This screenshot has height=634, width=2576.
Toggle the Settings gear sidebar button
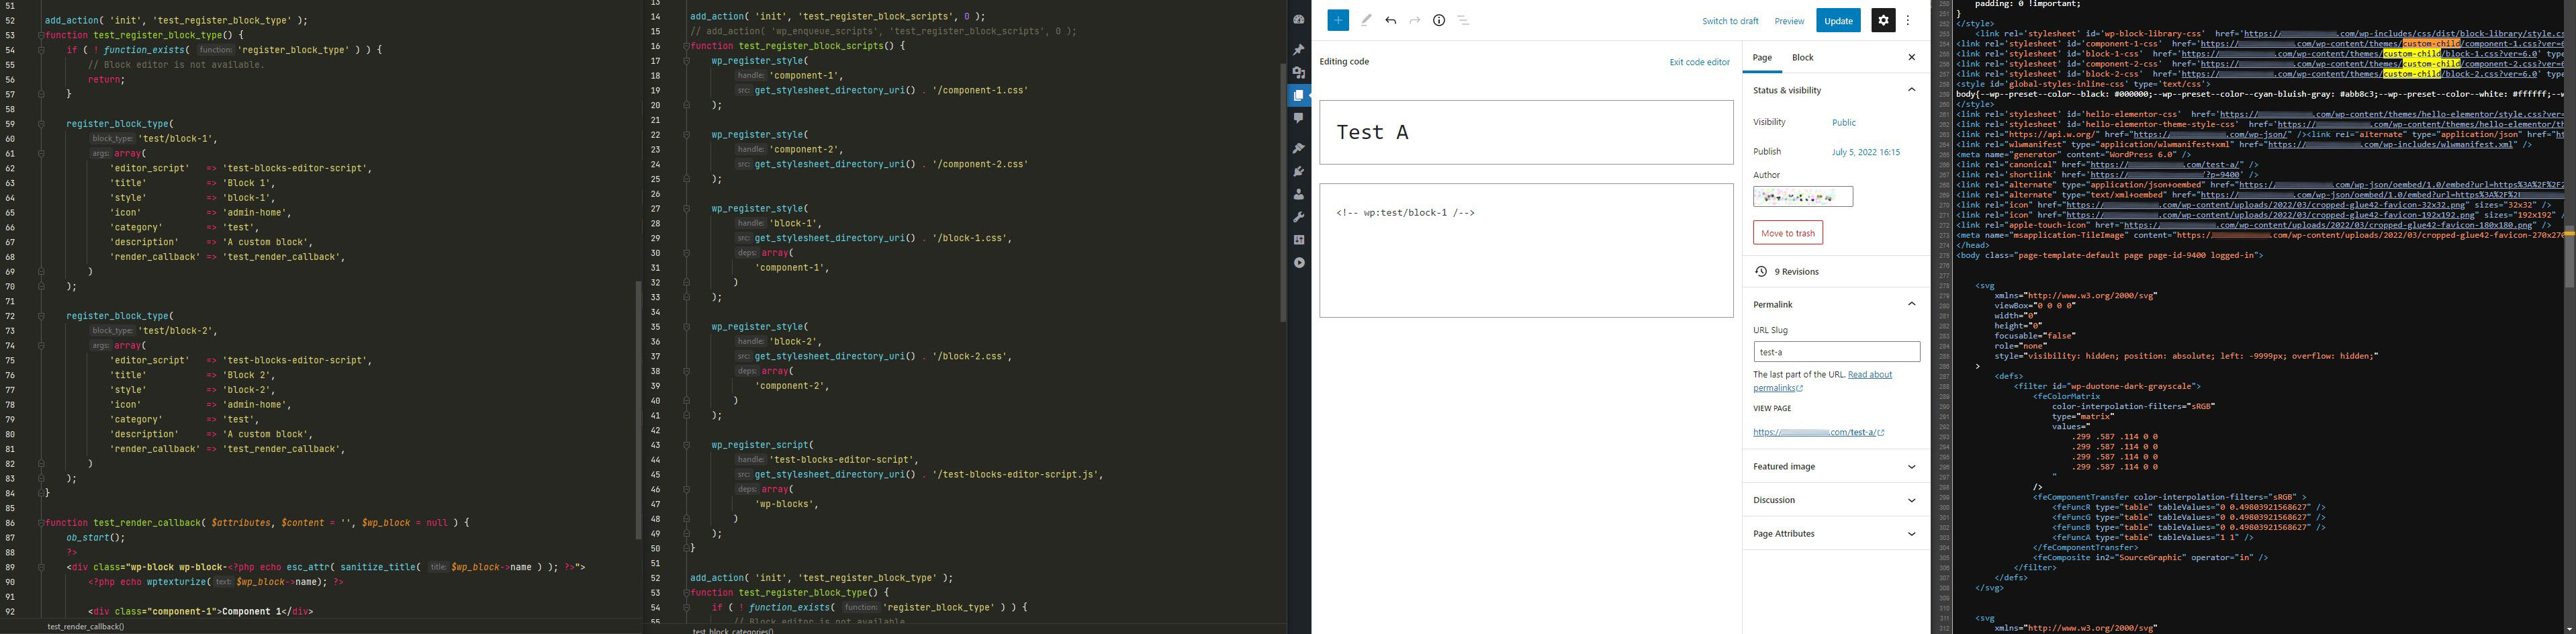point(1883,20)
